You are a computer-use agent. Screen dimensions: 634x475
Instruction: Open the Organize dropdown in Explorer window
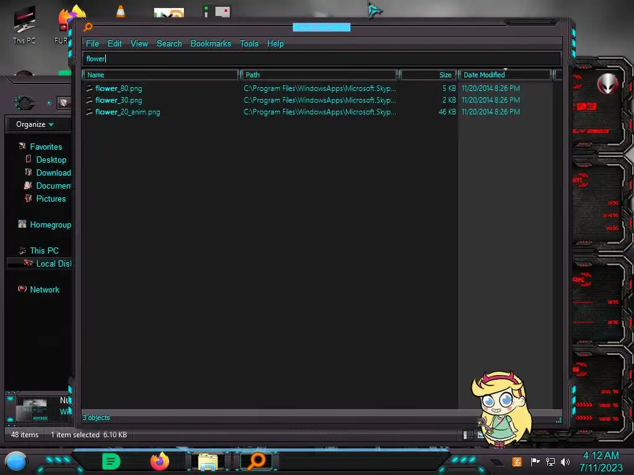(x=35, y=124)
